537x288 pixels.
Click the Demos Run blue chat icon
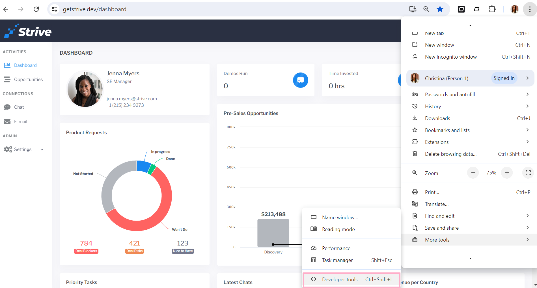[300, 80]
